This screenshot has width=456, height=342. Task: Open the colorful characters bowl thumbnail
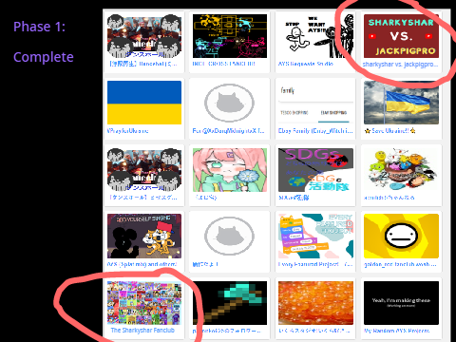pyautogui.click(x=401, y=170)
